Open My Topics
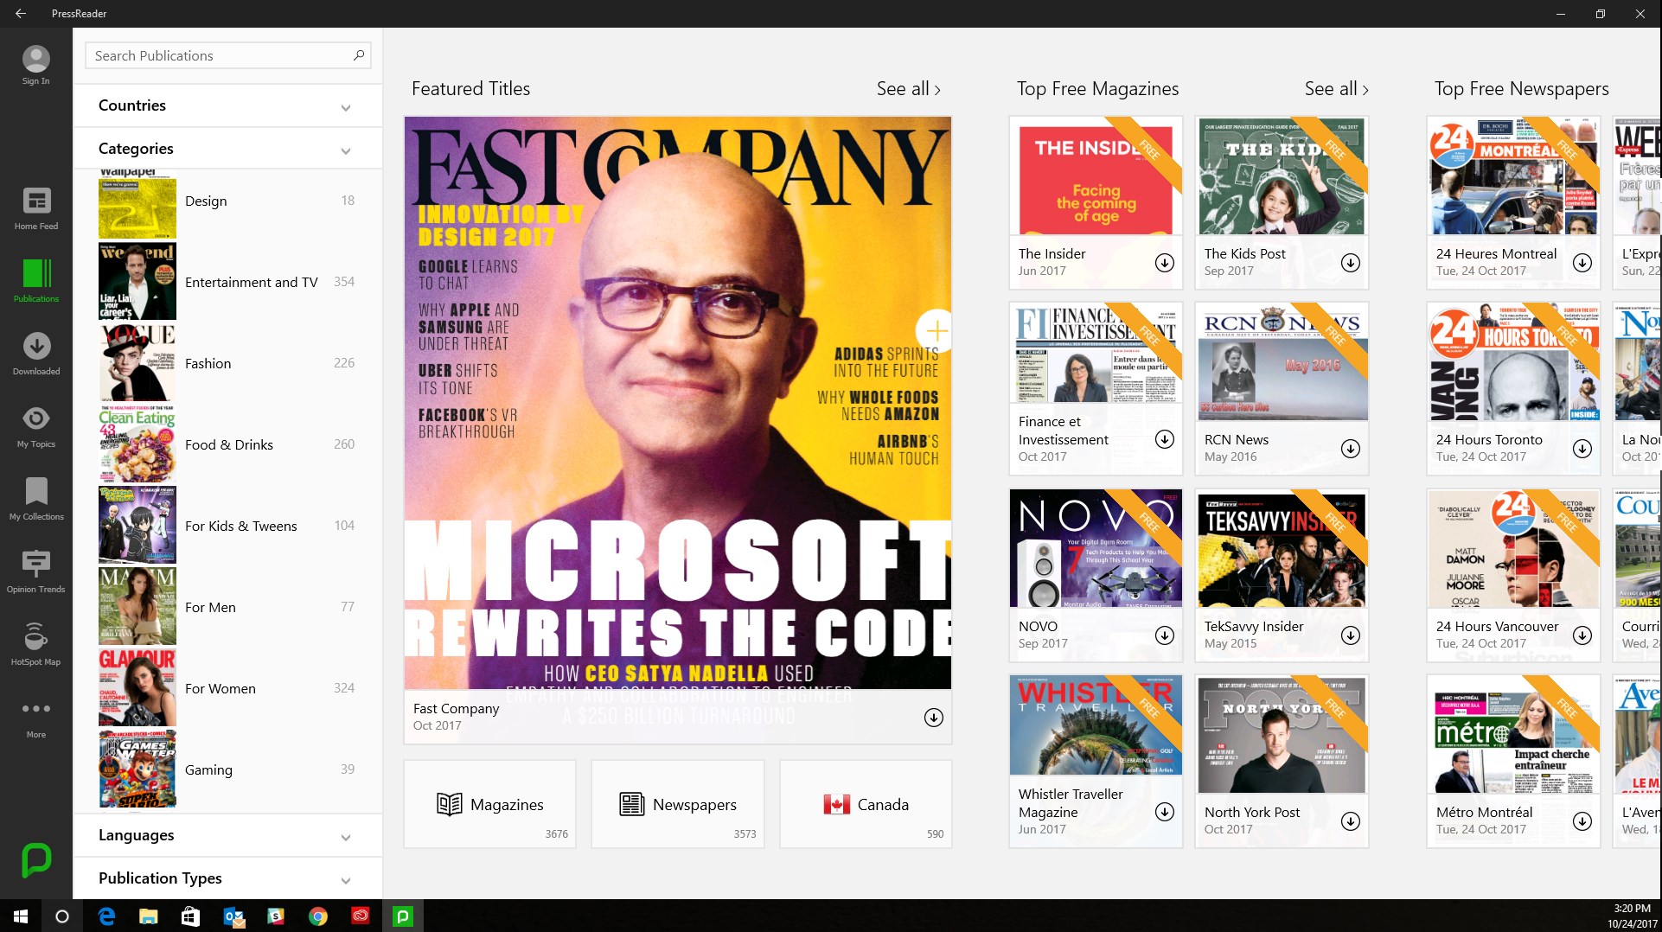This screenshot has width=1662, height=932. pos(35,425)
